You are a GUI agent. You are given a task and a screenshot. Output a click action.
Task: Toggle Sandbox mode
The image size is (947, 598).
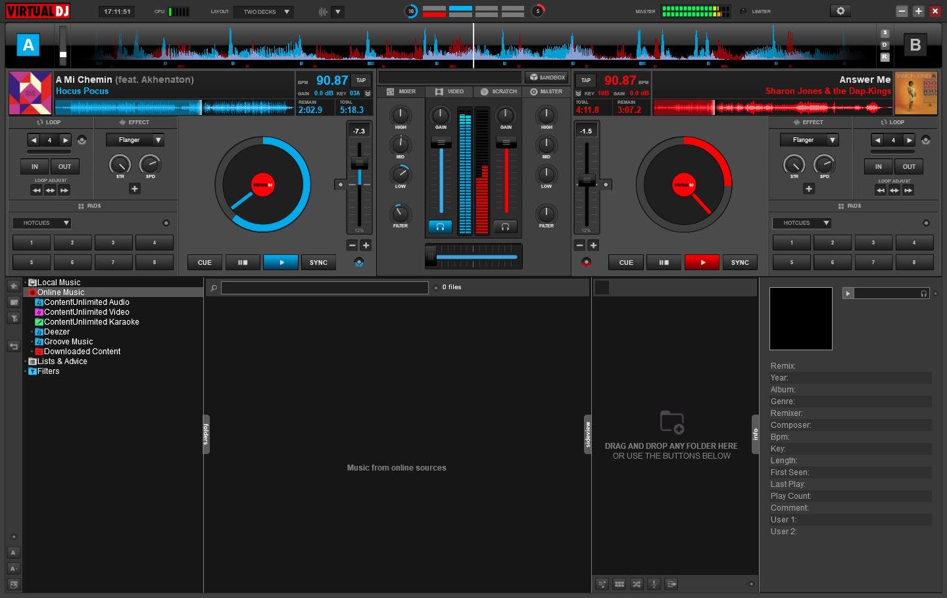(x=547, y=78)
